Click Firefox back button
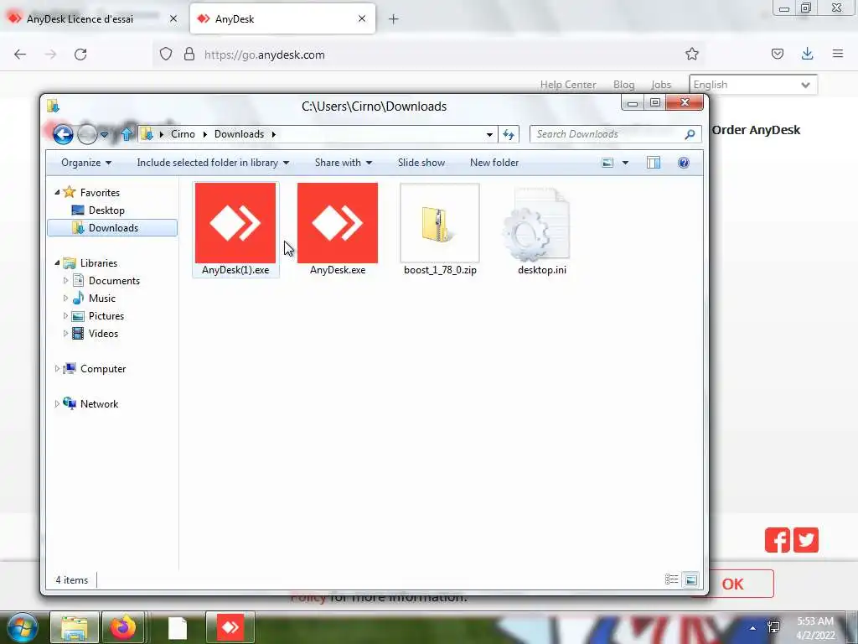This screenshot has width=858, height=644. (20, 55)
